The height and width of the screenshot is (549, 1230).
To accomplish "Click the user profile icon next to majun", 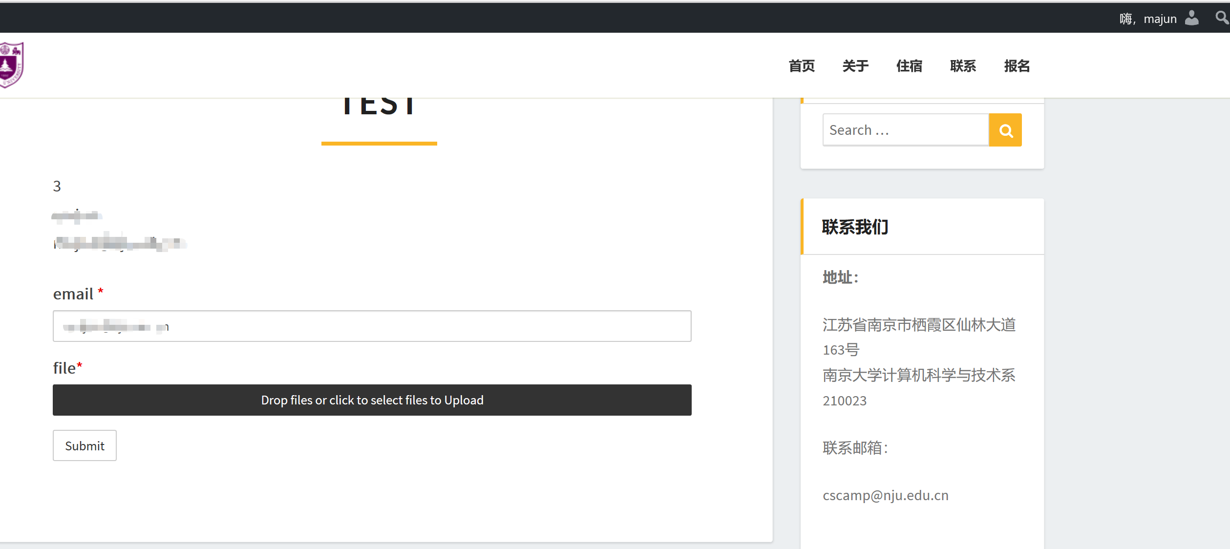I will (1192, 18).
